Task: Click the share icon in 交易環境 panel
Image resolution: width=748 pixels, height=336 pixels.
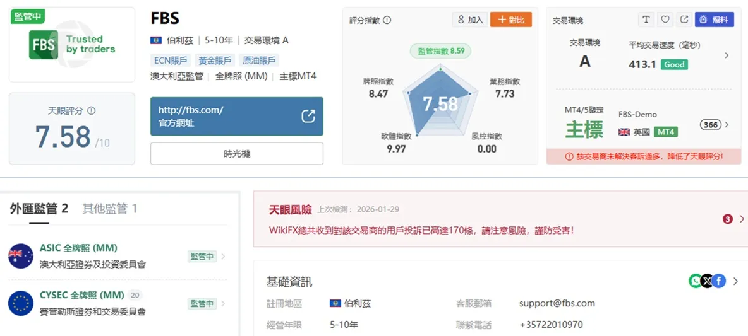Action: tap(684, 20)
